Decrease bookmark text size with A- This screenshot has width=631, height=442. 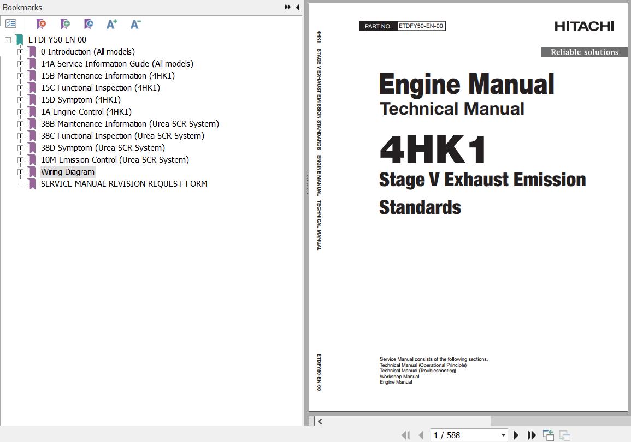click(x=135, y=24)
